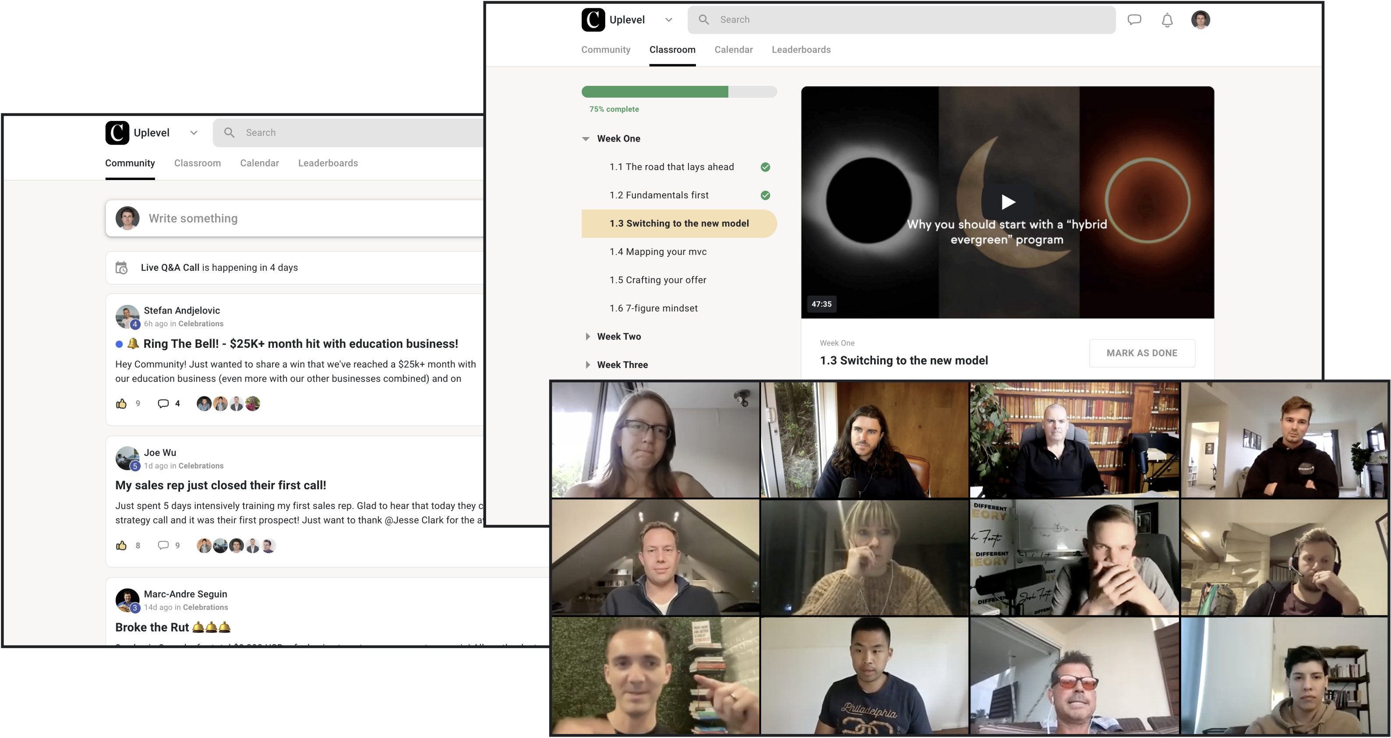Like Stefan Andjelovic's post with thumbs up
1391x738 pixels.
(x=121, y=404)
